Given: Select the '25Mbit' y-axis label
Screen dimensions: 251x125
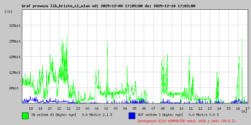Looking at the screenshot, I should (15, 41).
